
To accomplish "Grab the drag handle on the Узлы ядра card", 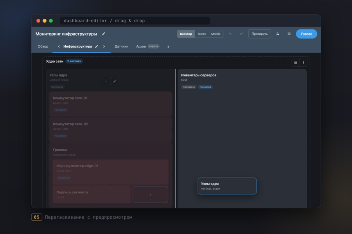I will coord(106,81).
